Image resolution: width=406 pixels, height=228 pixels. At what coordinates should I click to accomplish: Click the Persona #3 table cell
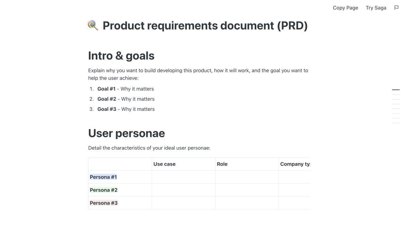click(x=120, y=203)
